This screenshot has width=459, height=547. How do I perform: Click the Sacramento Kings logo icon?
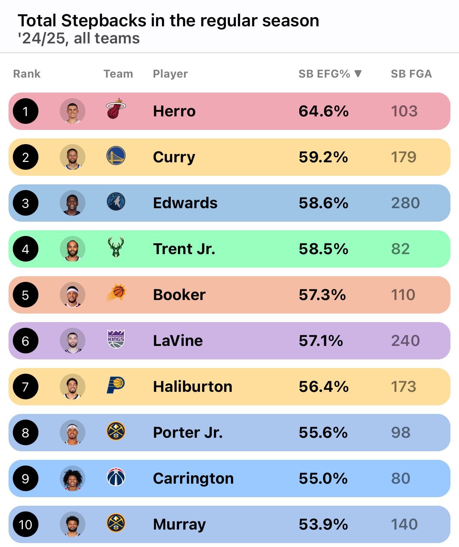(116, 339)
